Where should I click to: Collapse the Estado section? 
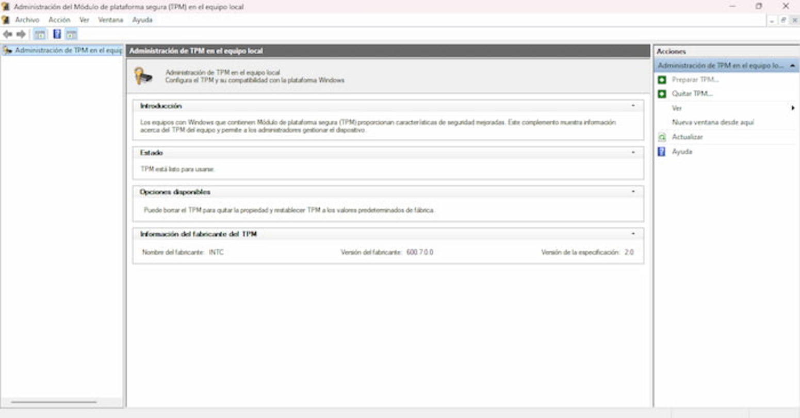pos(633,153)
